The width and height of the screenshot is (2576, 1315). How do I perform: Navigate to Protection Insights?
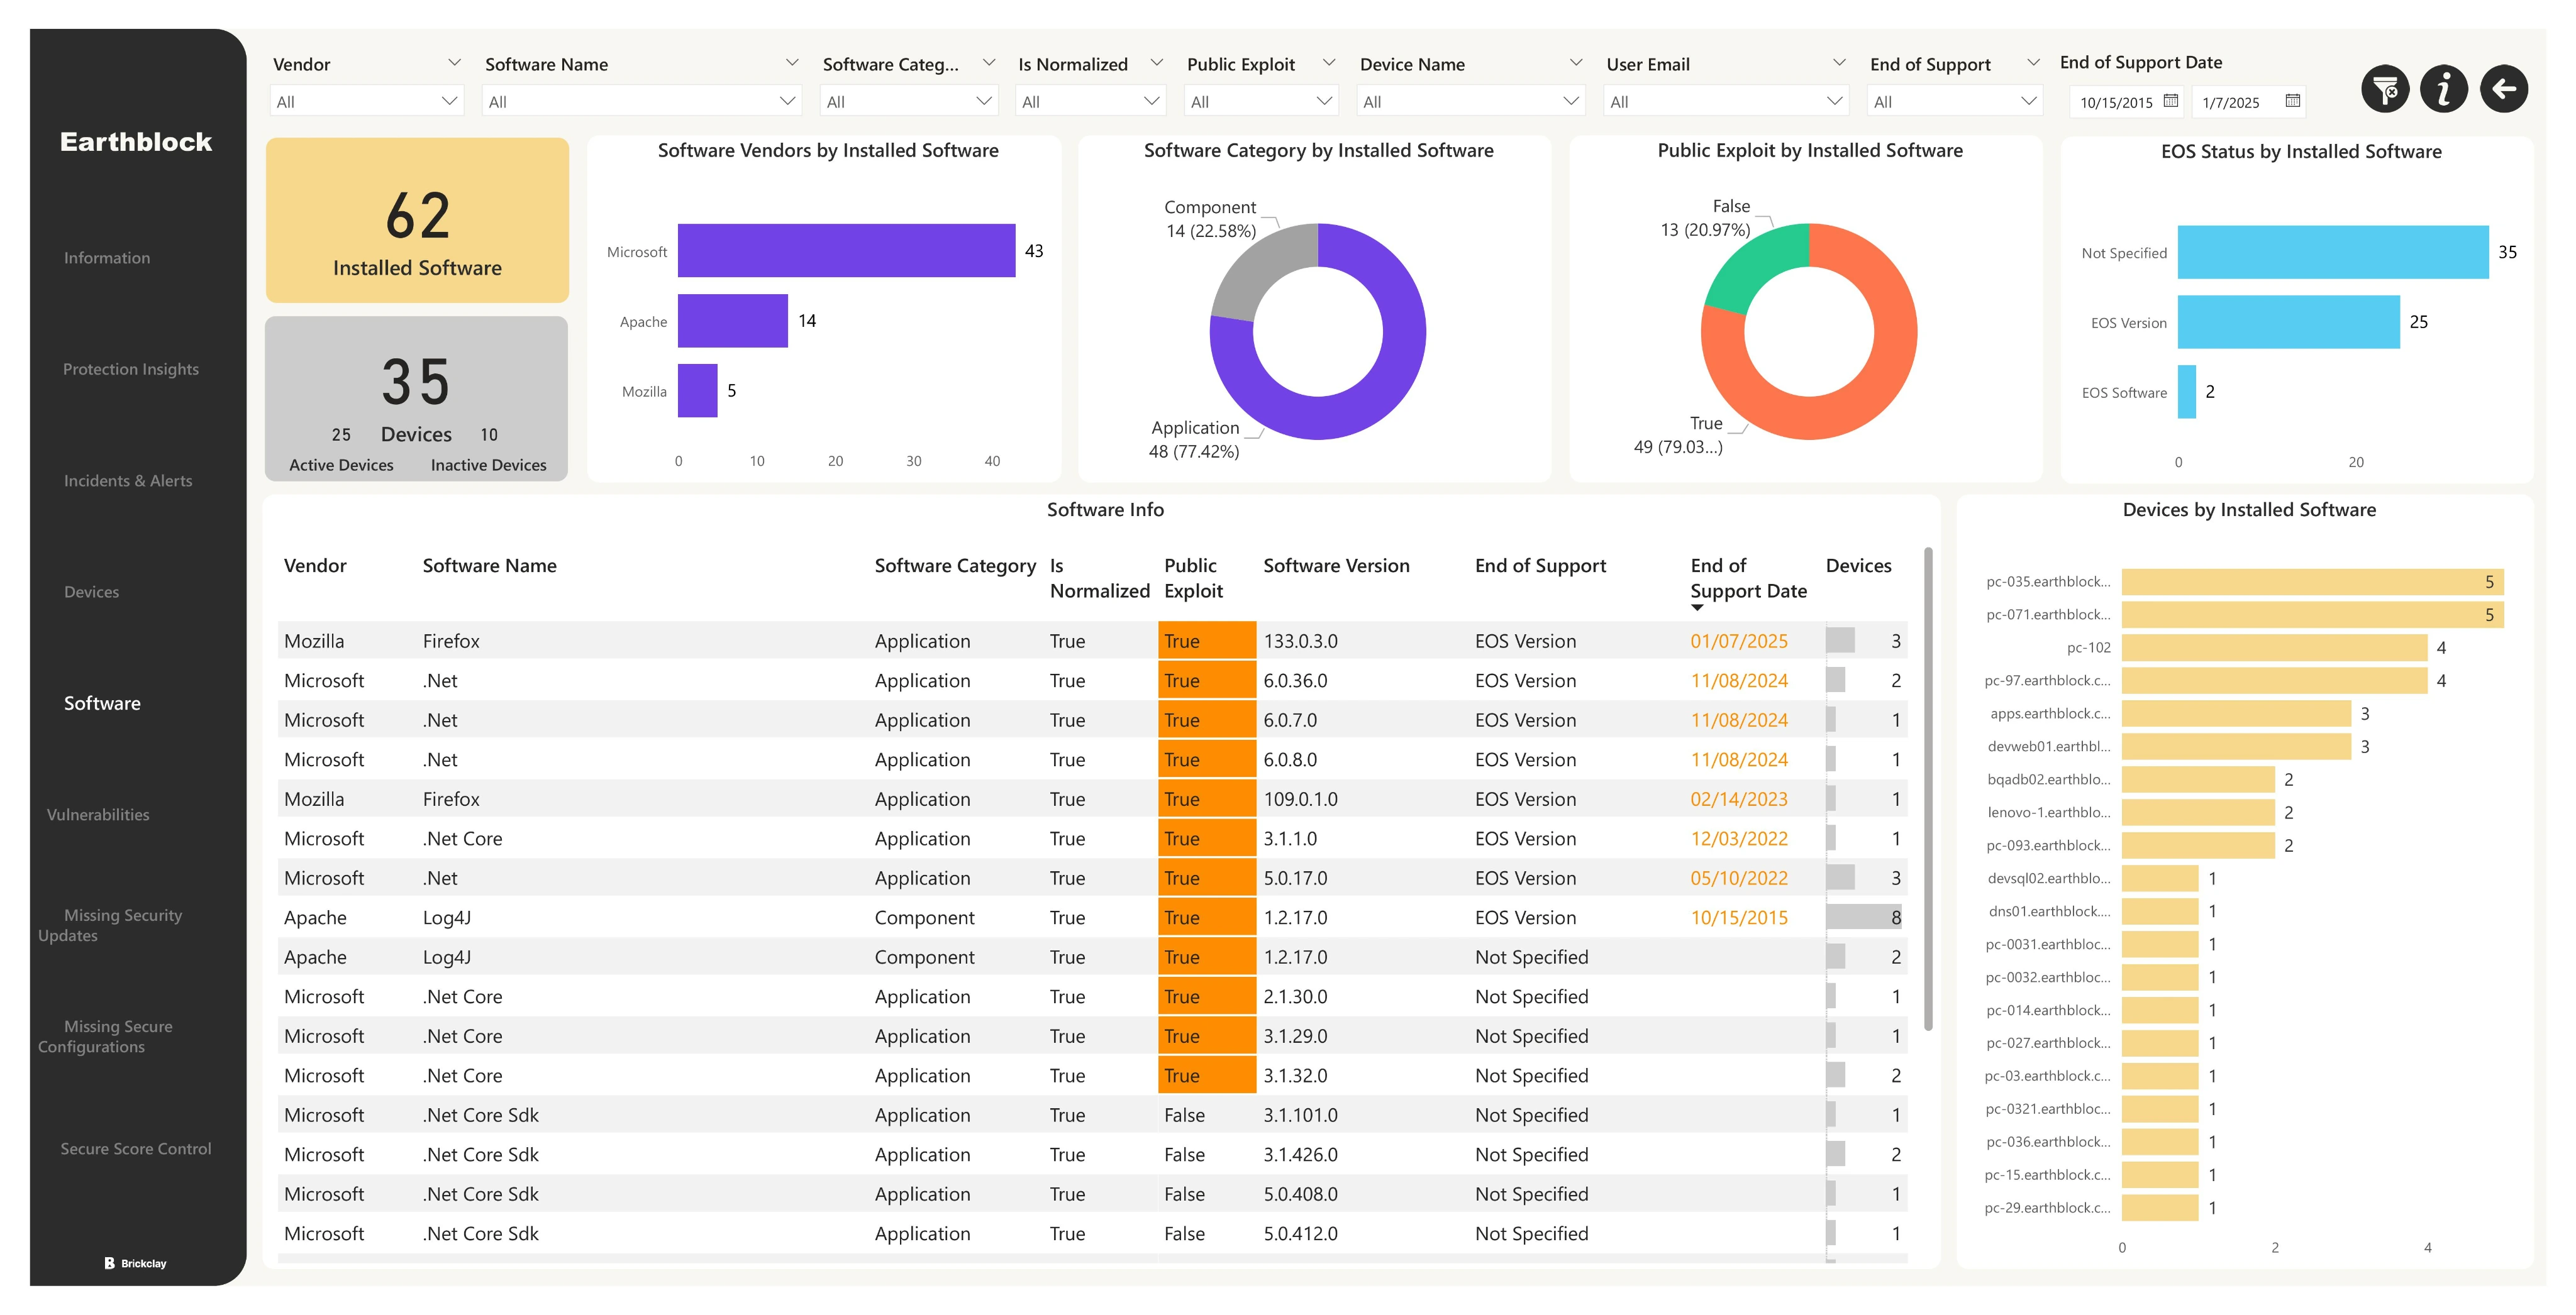pos(130,369)
